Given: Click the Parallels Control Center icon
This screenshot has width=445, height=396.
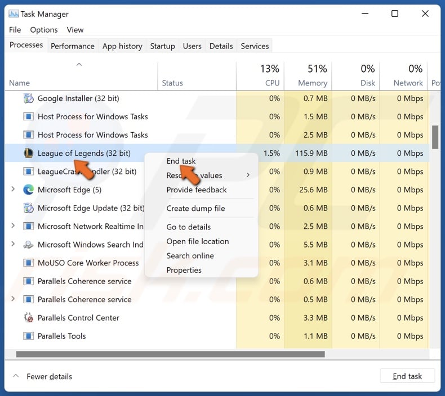Looking at the screenshot, I should pos(28,318).
